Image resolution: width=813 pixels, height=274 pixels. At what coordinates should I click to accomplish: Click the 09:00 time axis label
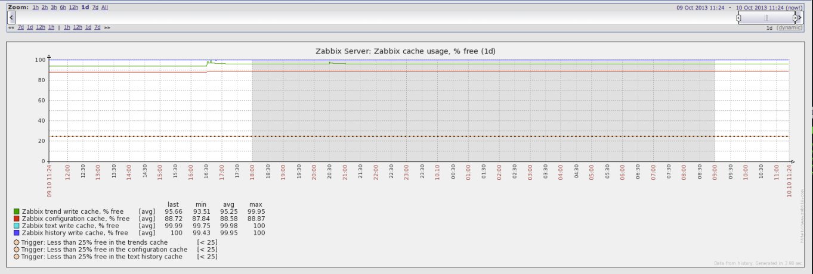pos(715,173)
